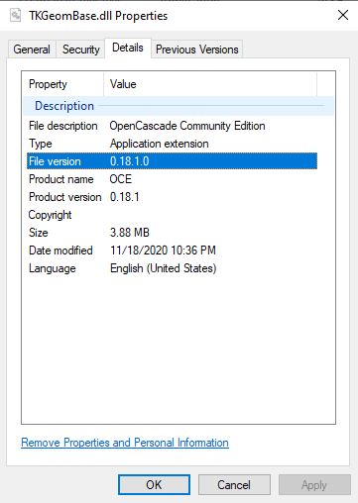358x503 pixels.
Task: Select the Type property row
Action: (x=172, y=144)
